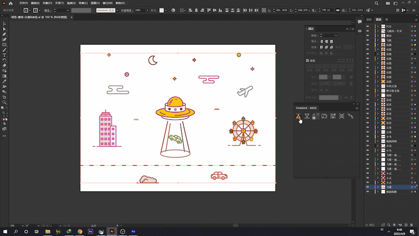The height and width of the screenshot is (236, 419).
Task: Click the search icon at top right
Action: 377,3
